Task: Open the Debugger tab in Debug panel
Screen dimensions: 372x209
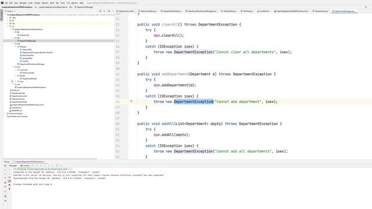Action: click(x=13, y=165)
